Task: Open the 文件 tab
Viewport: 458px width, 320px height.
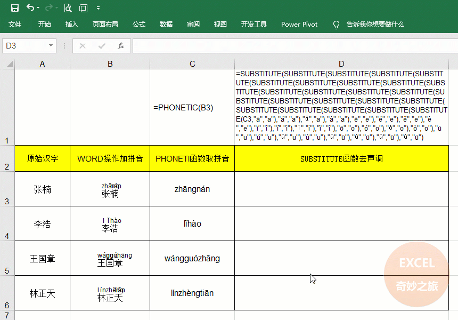Action: click(14, 25)
